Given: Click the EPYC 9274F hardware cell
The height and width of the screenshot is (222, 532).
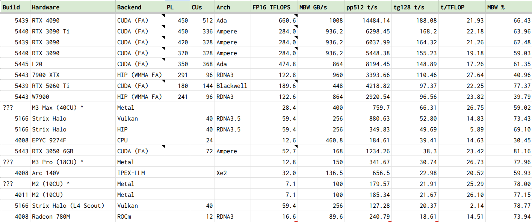Looking at the screenshot, I should 73,140.
